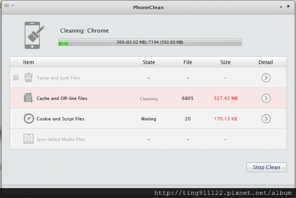296x198 pixels.
Task: Click the Cache and Off-line Files document icon
Action: [29, 98]
